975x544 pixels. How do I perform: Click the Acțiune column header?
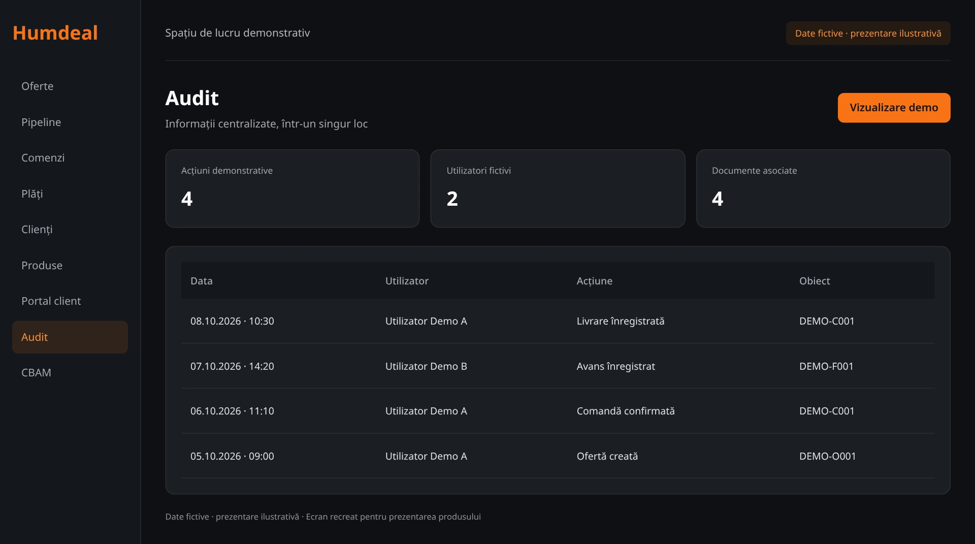pos(594,281)
